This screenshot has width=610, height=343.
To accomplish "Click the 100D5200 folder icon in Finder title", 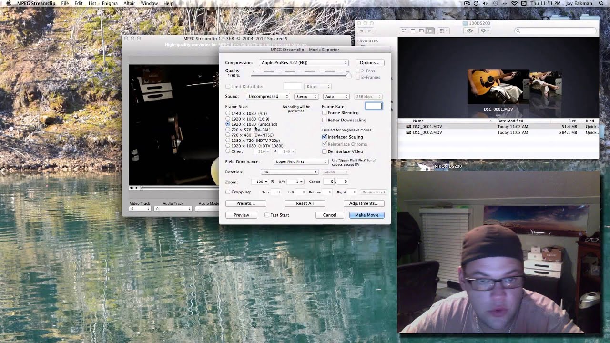I will (x=465, y=23).
